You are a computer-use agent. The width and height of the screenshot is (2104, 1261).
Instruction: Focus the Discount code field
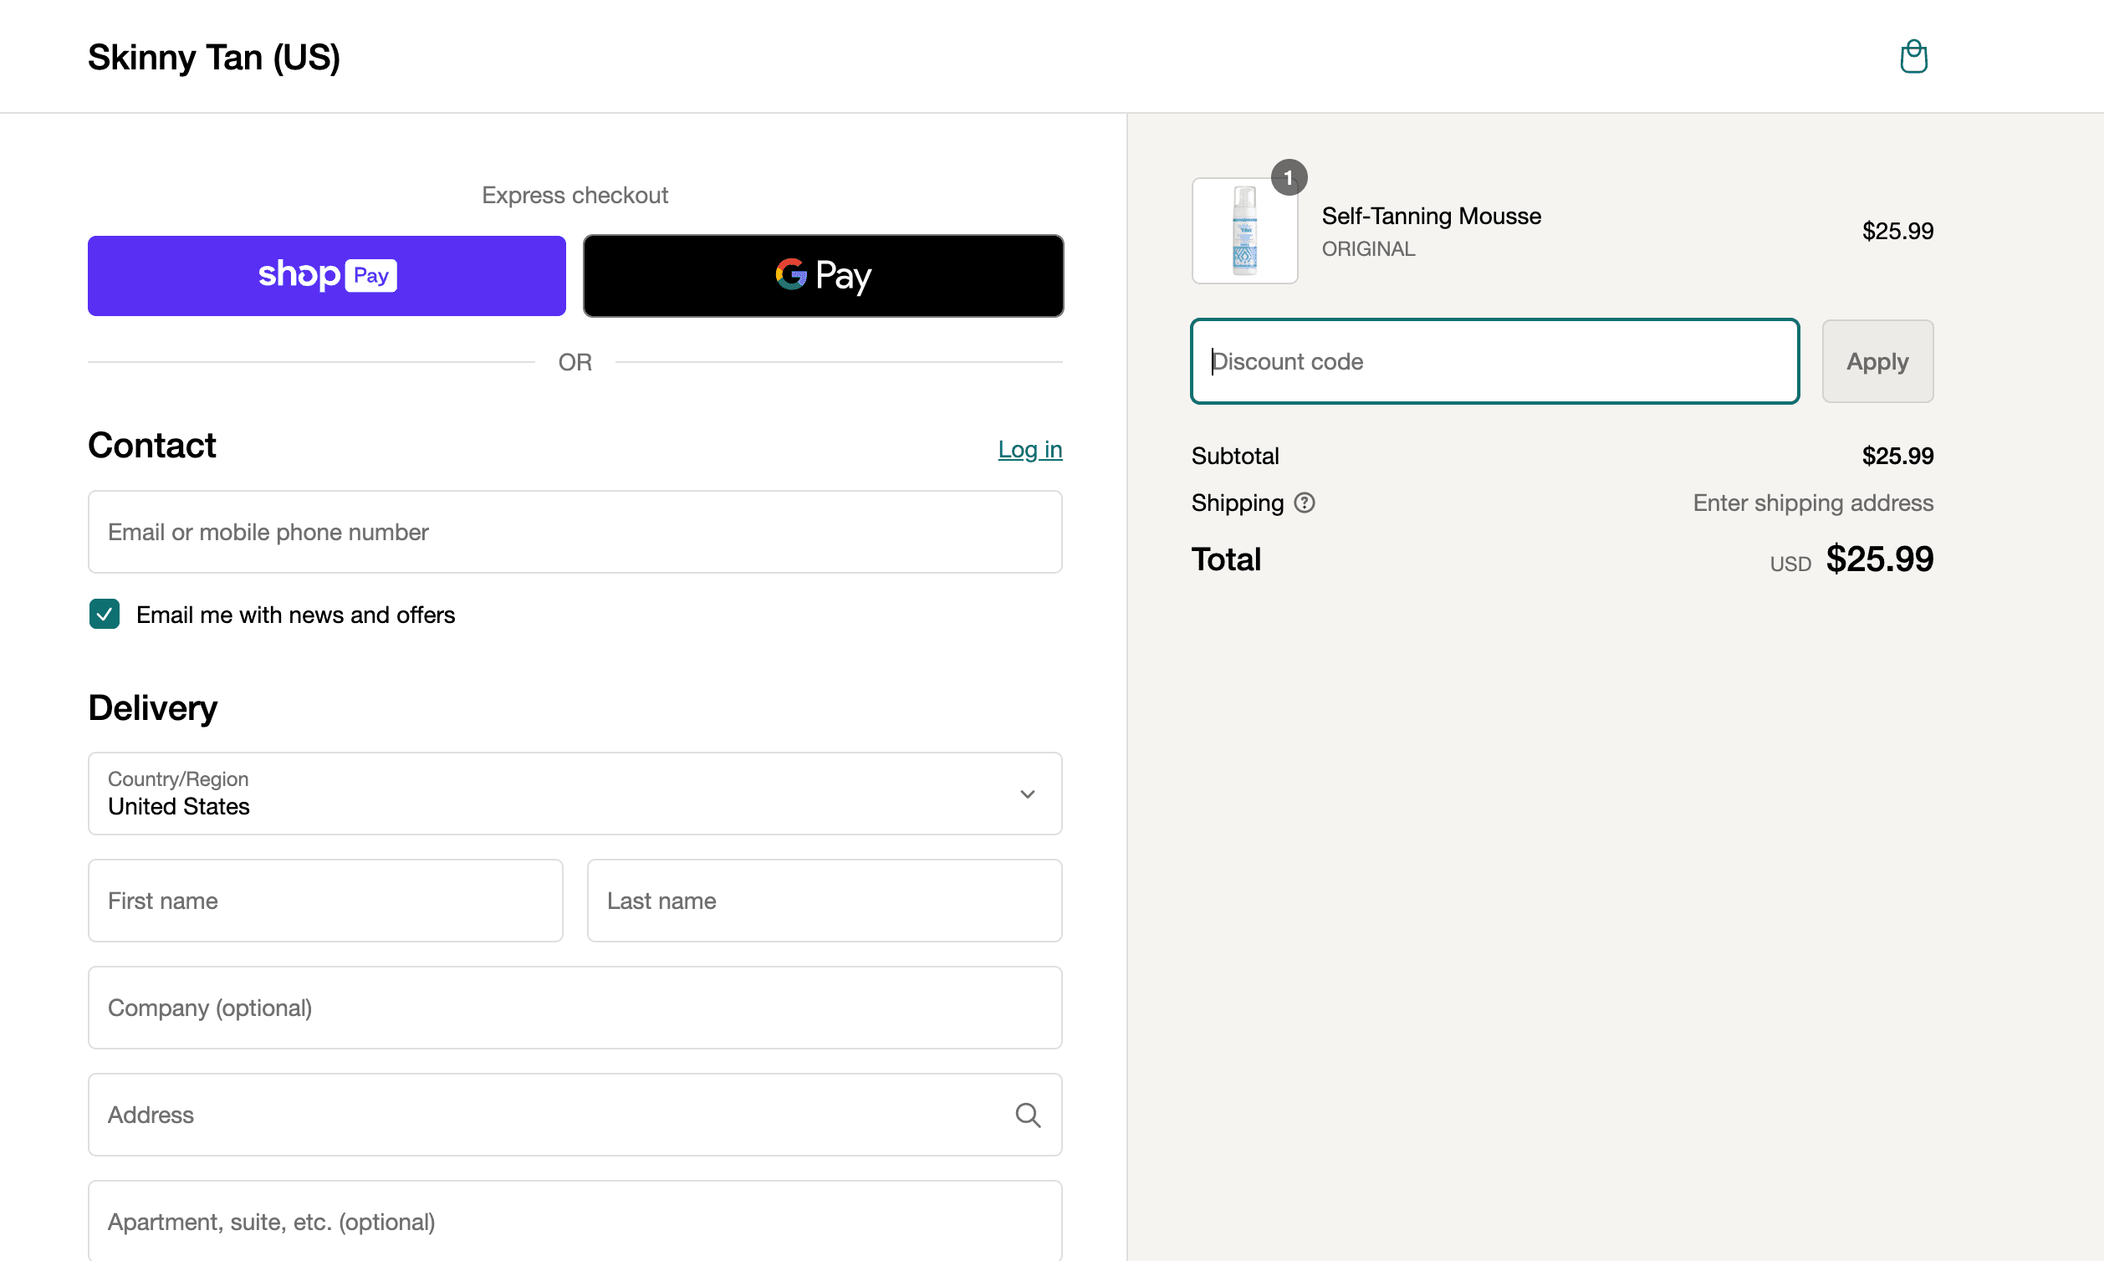point(1494,361)
